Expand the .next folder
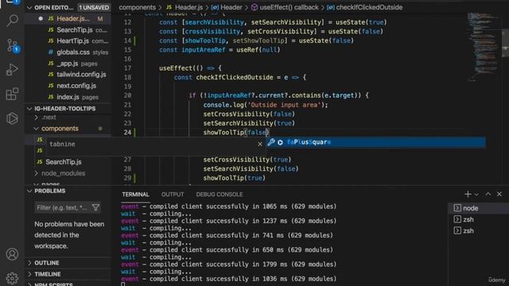 coord(49,118)
